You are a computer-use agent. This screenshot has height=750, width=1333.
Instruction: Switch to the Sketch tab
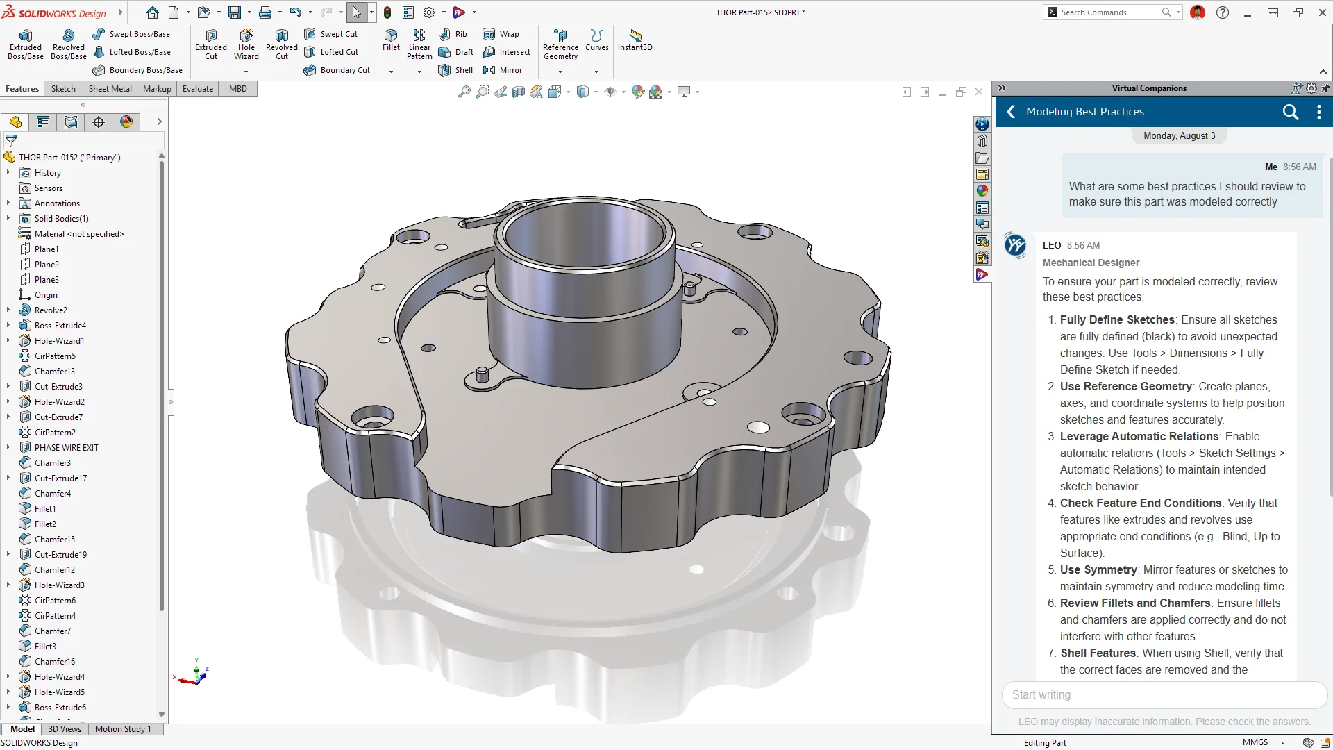tap(63, 89)
